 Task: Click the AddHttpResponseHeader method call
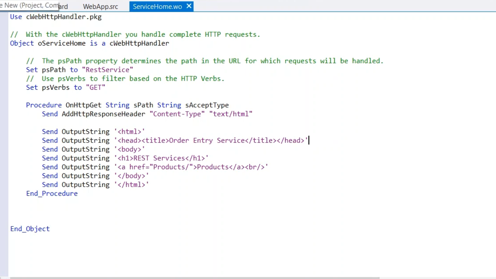tap(103, 114)
